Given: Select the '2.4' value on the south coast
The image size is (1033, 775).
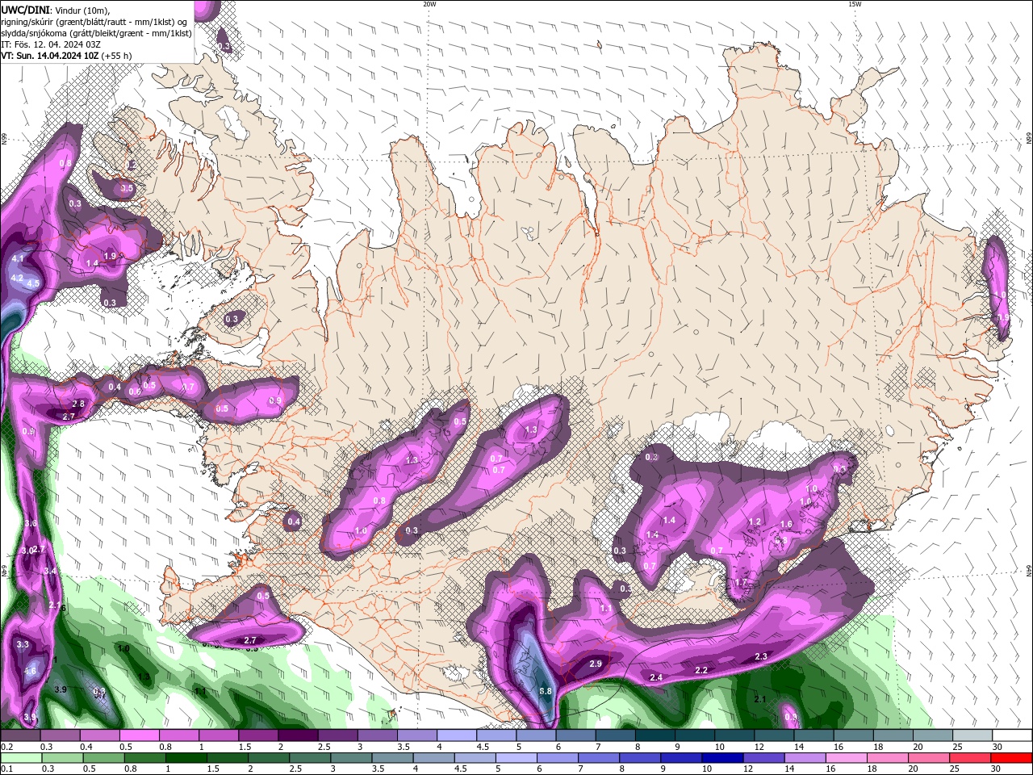Looking at the screenshot, I should (656, 677).
